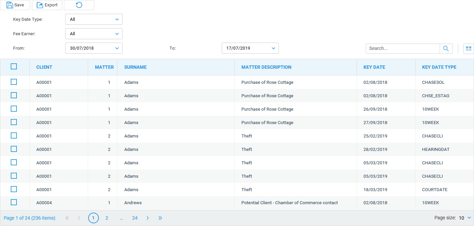Go to page 2
474x226 pixels.
[x=107, y=218]
